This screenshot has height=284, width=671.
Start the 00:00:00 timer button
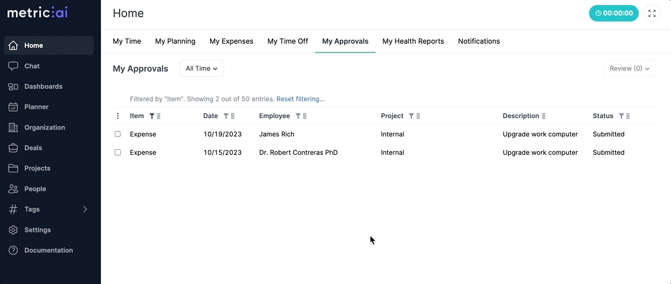614,13
